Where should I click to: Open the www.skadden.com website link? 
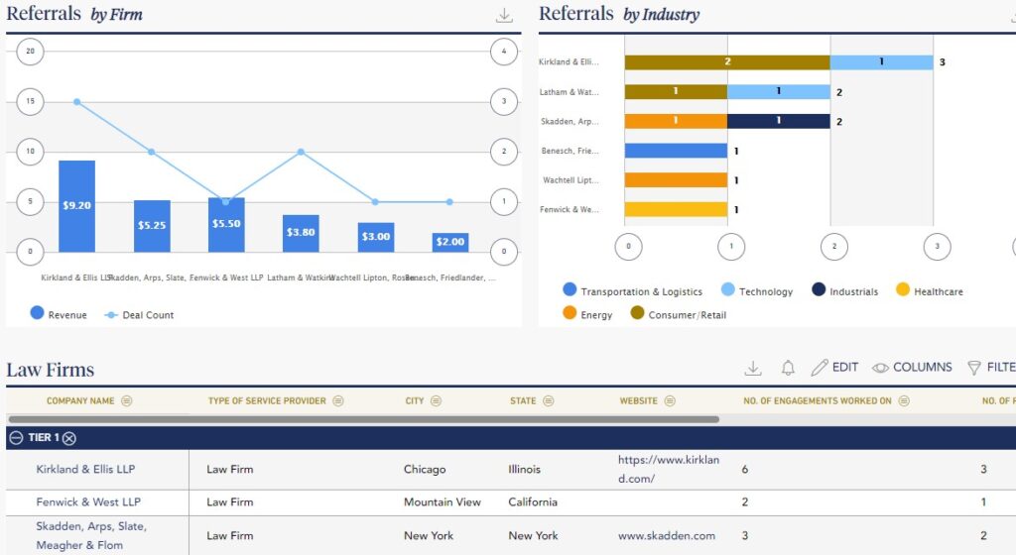(666, 535)
